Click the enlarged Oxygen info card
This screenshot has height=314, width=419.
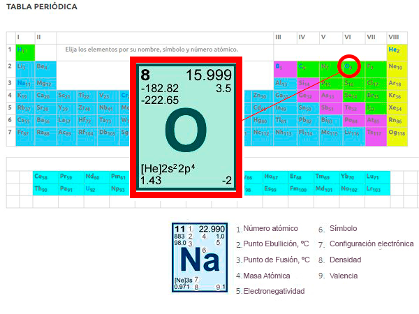186,128
